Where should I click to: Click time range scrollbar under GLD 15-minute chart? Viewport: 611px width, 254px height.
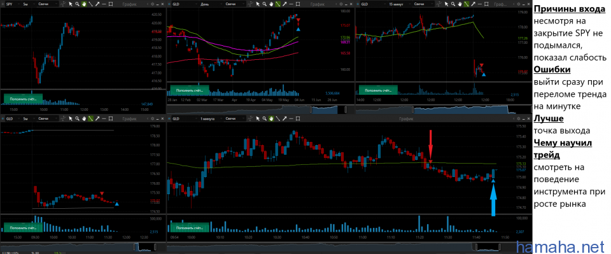click(444, 109)
